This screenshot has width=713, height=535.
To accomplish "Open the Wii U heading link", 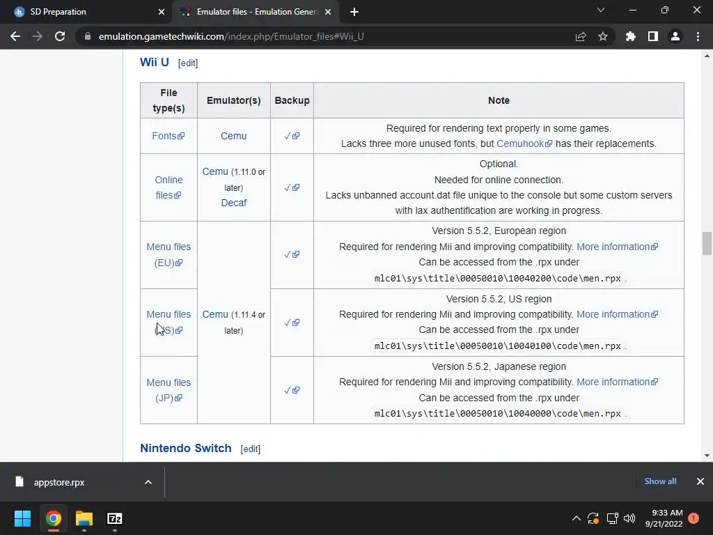I will pyautogui.click(x=154, y=62).
